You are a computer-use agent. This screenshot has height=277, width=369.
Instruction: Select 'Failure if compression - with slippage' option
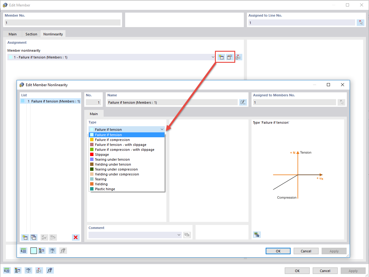tap(127, 150)
